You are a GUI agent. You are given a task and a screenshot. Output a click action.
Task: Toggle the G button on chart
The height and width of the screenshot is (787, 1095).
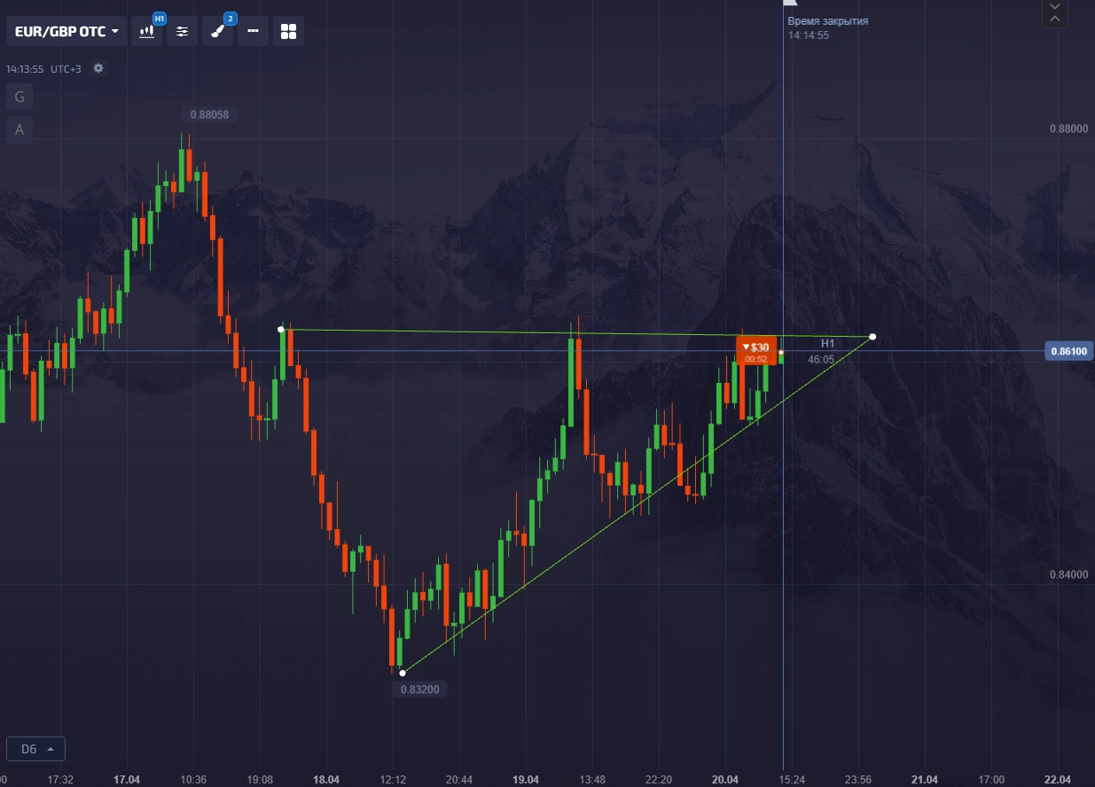point(20,96)
